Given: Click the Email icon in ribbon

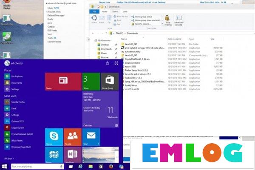Looking at the screenshot, I should tap(102, 19).
